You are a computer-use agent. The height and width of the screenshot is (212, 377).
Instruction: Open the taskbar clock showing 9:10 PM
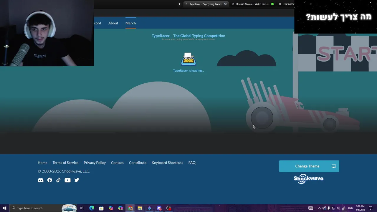click(360, 208)
